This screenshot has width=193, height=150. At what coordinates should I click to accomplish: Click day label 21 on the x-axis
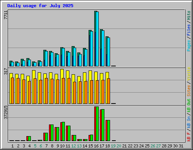click(124, 146)
